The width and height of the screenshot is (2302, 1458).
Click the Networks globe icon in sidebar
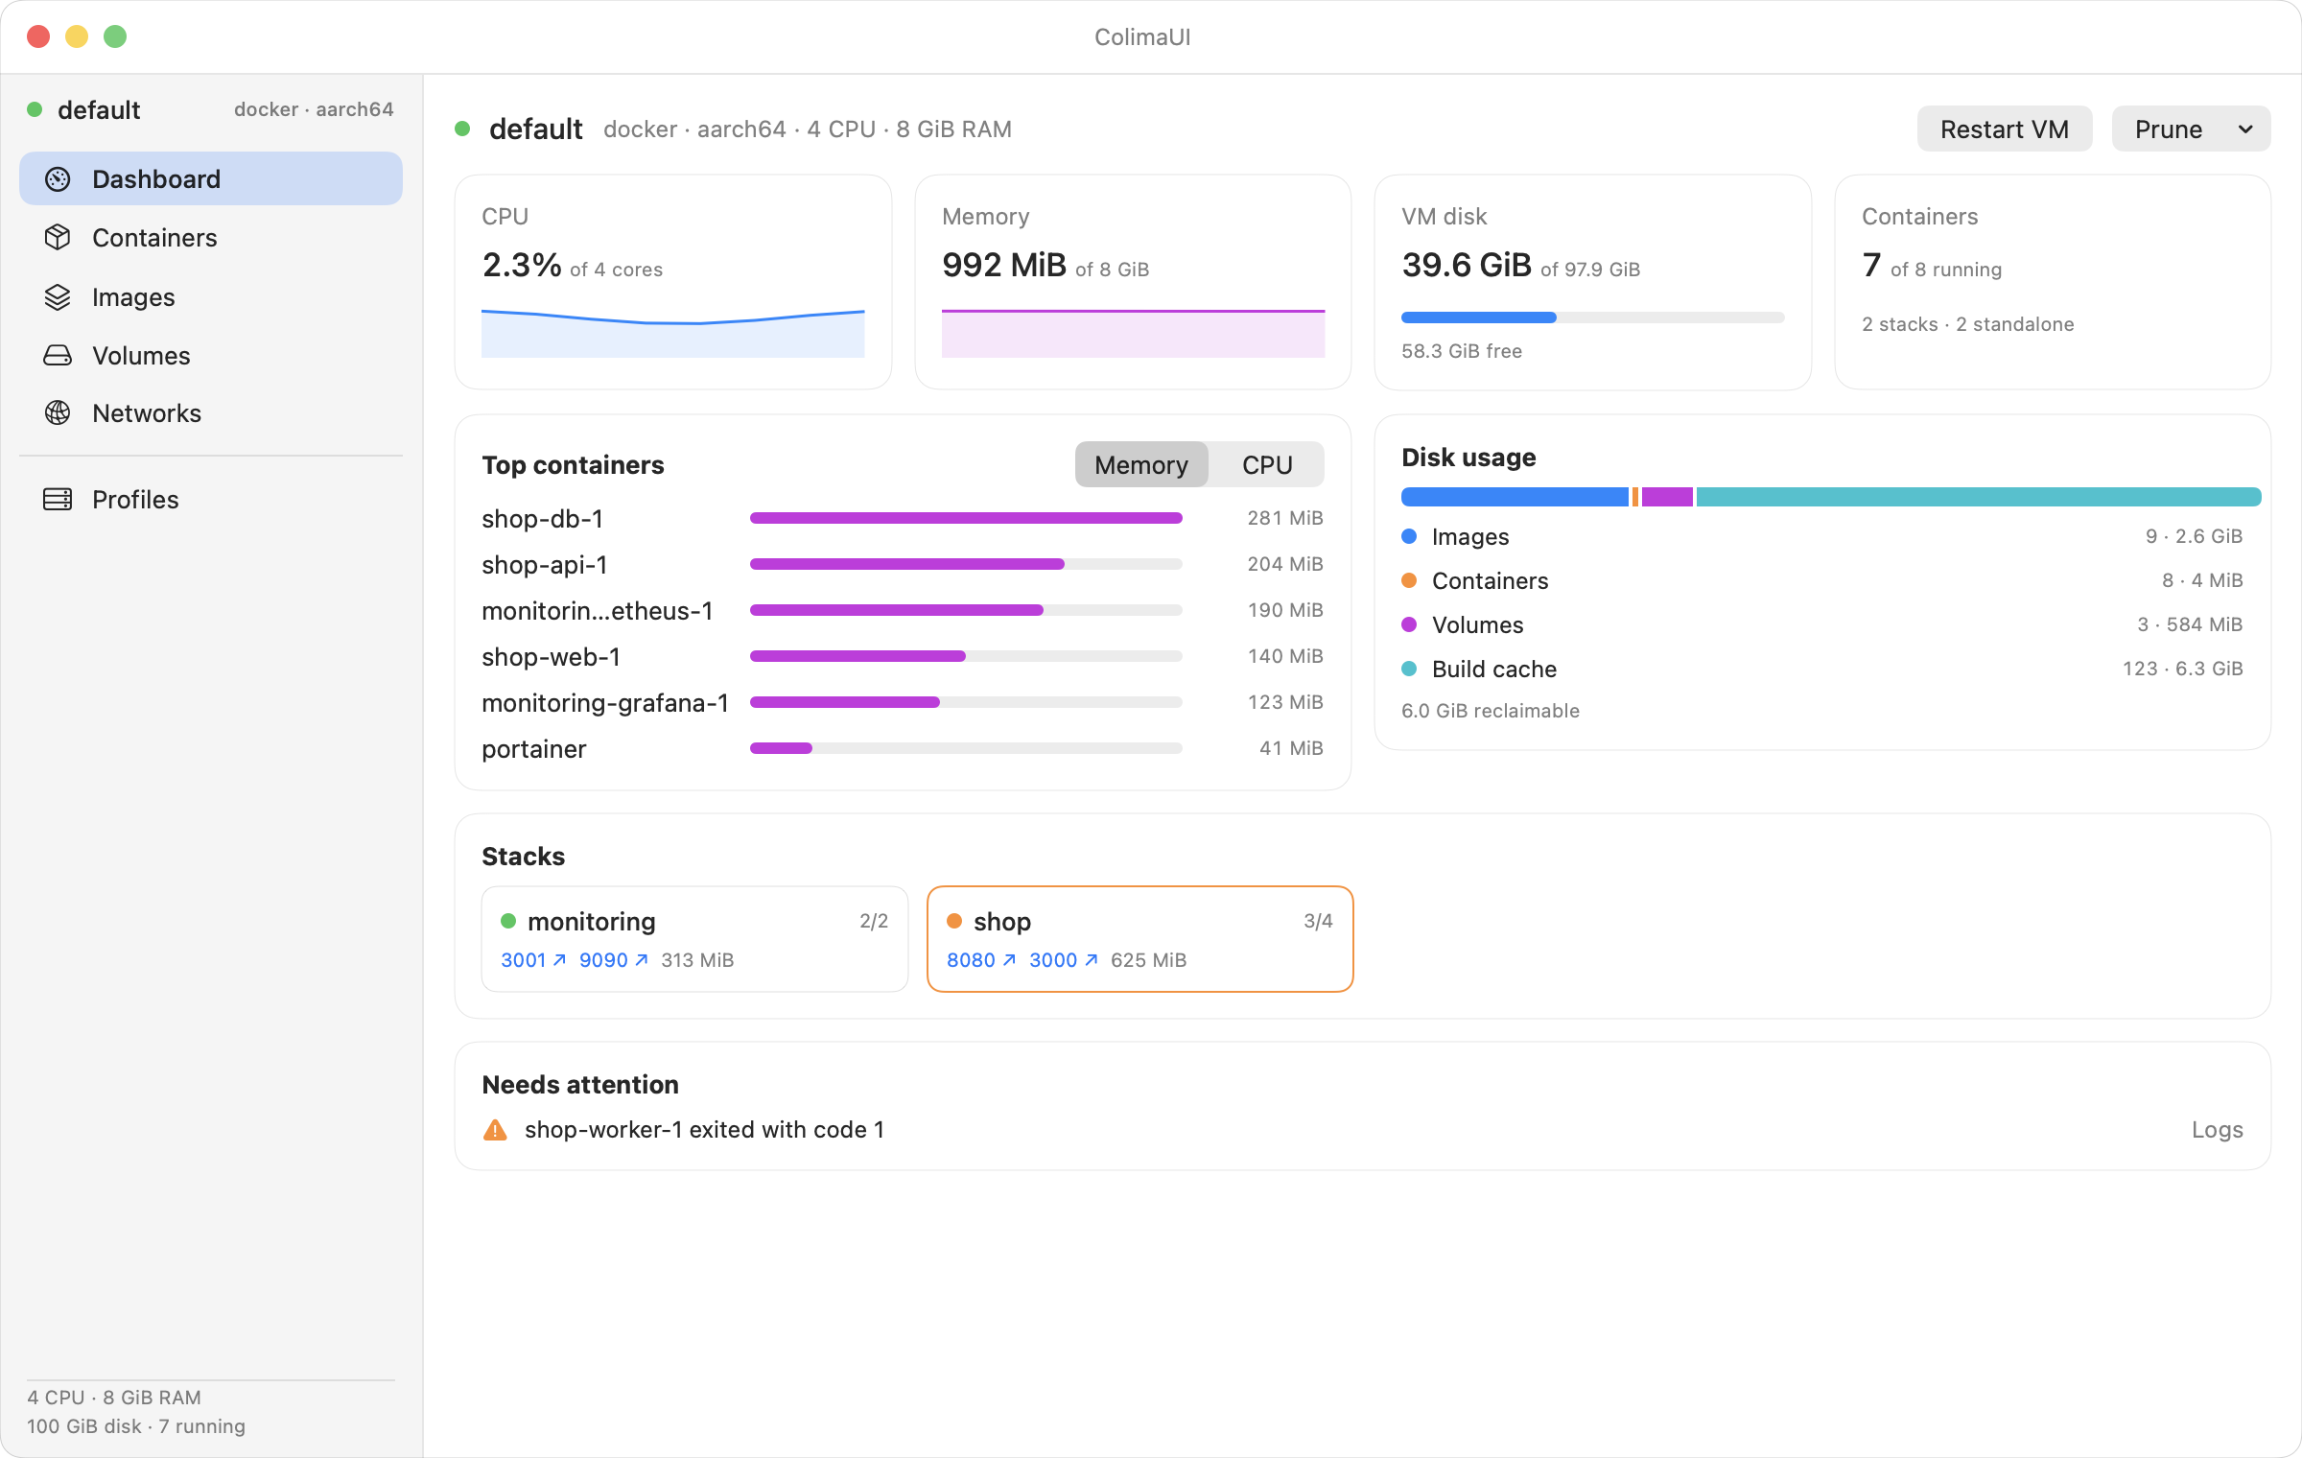58,413
